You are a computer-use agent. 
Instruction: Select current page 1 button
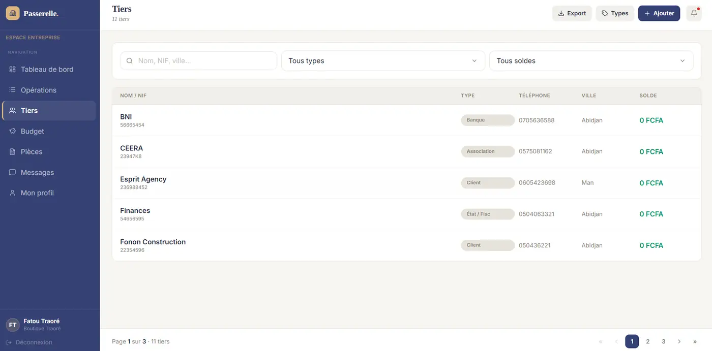(x=632, y=342)
